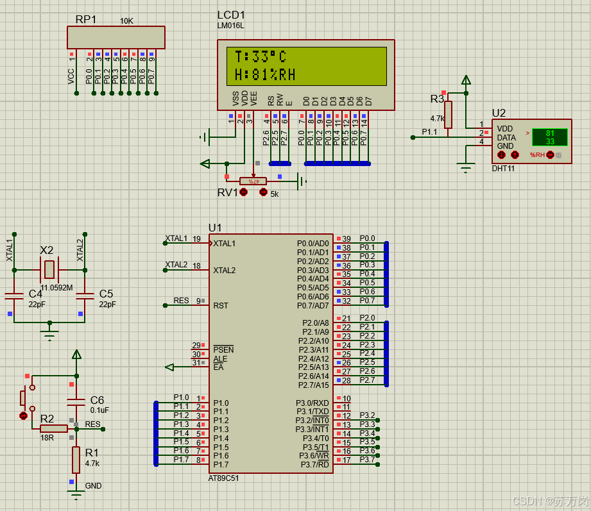The height and width of the screenshot is (511, 591).
Task: Click the LM016L part name text
Action: coord(230,26)
